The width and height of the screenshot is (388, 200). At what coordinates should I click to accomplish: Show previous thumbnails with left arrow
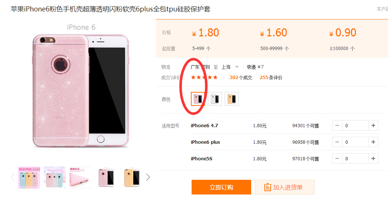click(13, 177)
